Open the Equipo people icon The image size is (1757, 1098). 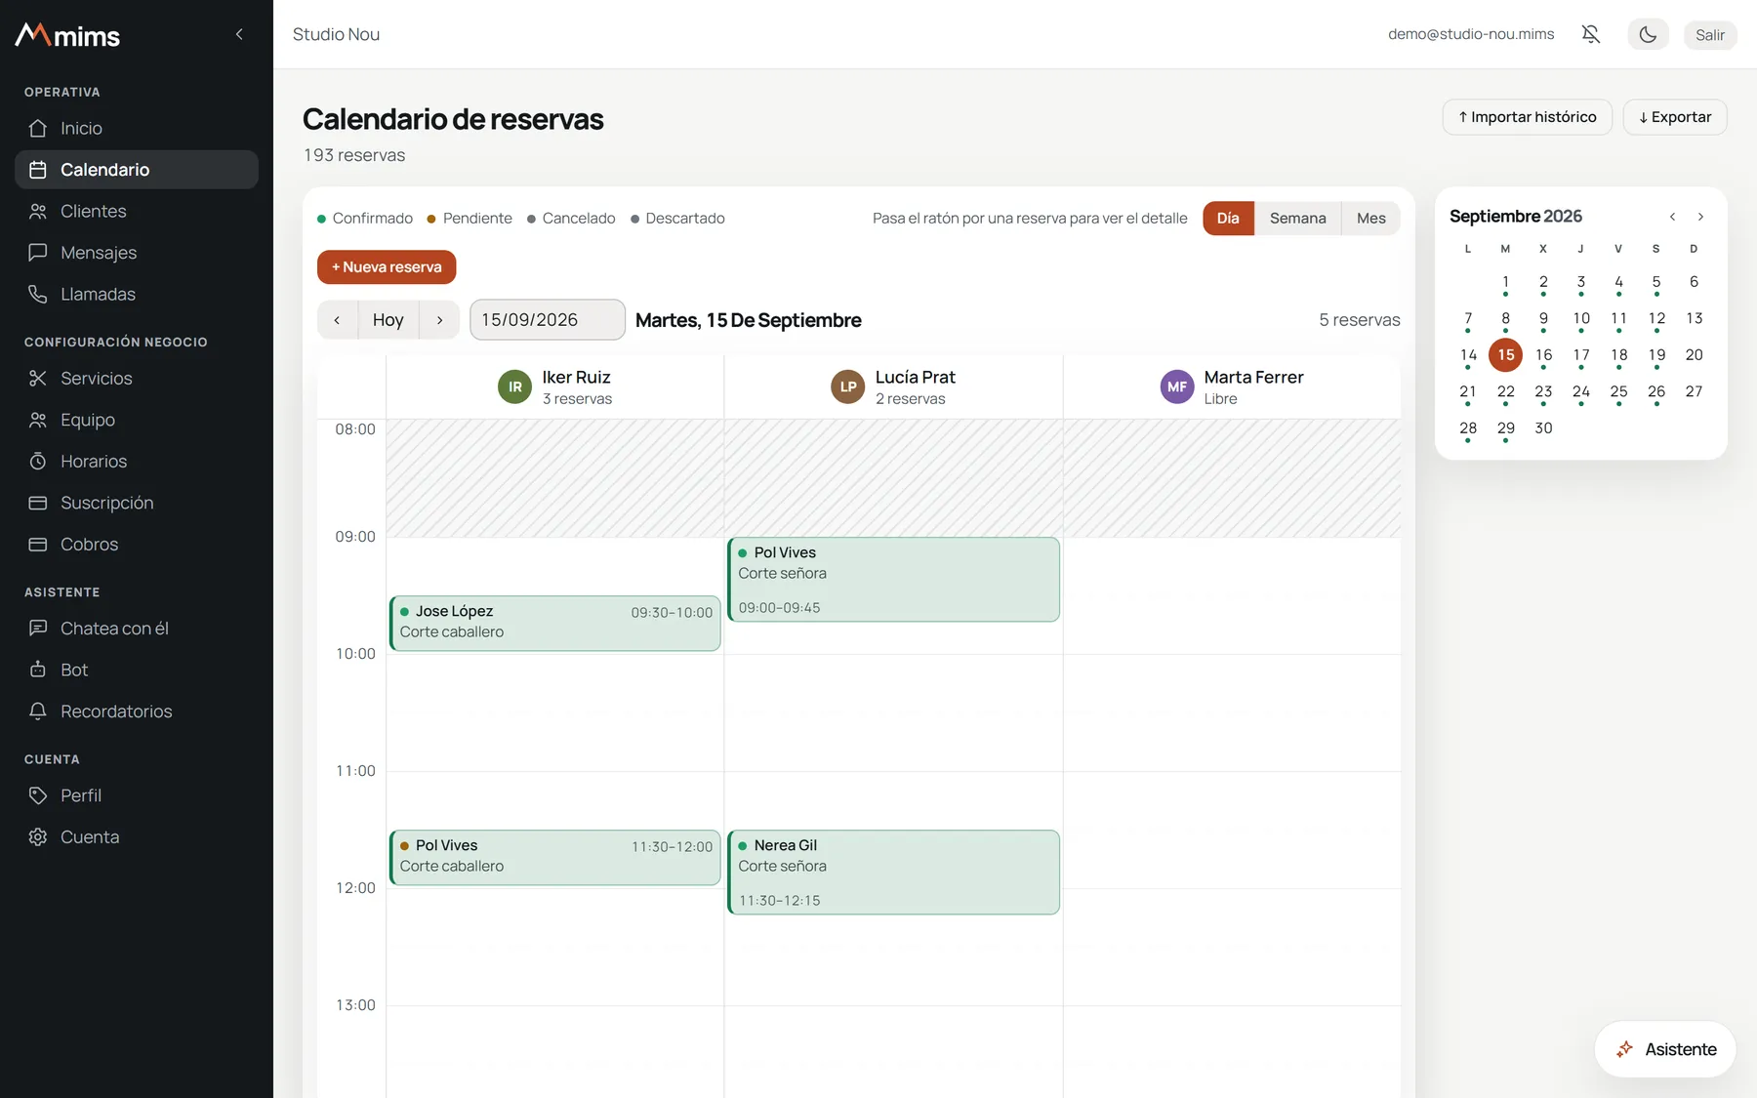38,420
